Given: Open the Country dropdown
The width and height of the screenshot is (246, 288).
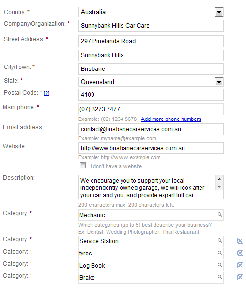Looking at the screenshot, I should click(x=219, y=12).
